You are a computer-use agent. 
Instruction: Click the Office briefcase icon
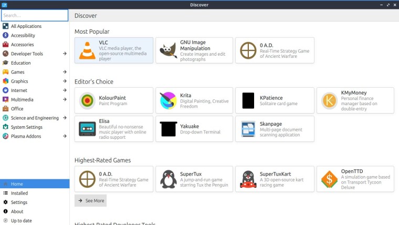(x=5, y=108)
